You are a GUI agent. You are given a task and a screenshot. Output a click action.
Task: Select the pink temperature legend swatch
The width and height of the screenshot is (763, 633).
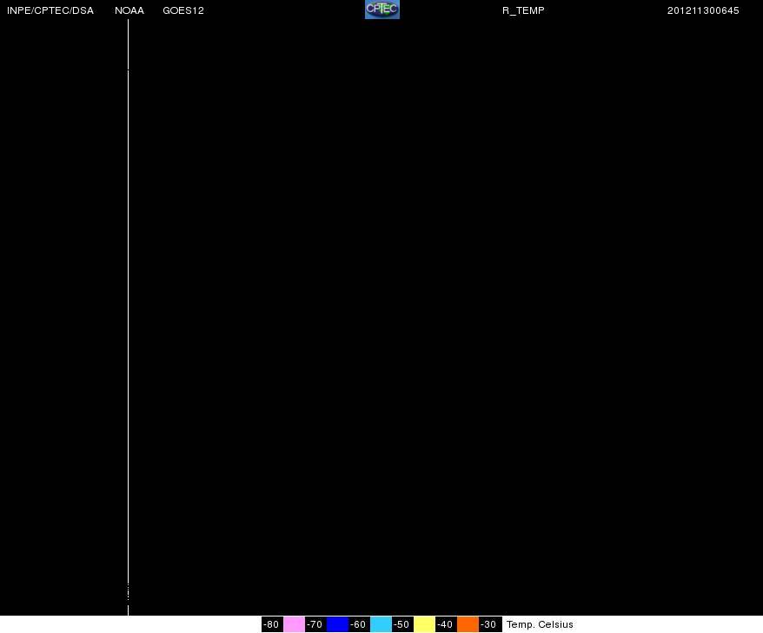[x=294, y=624]
